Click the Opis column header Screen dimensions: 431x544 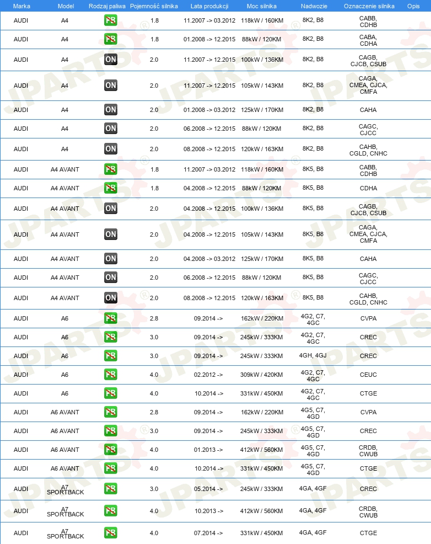point(413,6)
